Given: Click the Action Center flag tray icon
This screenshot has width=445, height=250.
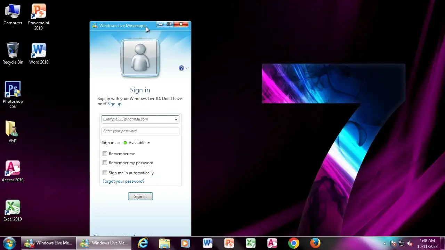Looking at the screenshot, I should 393,243.
